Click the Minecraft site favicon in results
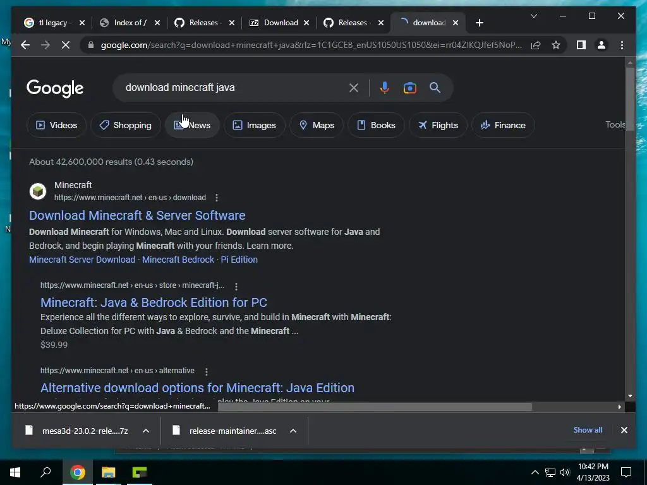Viewport: 647px width, 485px height. pos(38,191)
